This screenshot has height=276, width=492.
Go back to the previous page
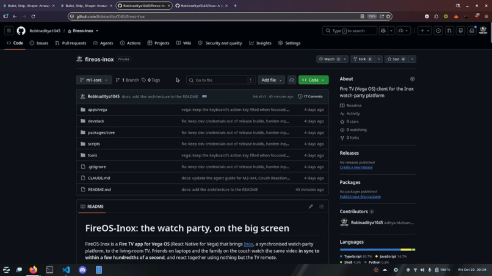click(x=15, y=16)
